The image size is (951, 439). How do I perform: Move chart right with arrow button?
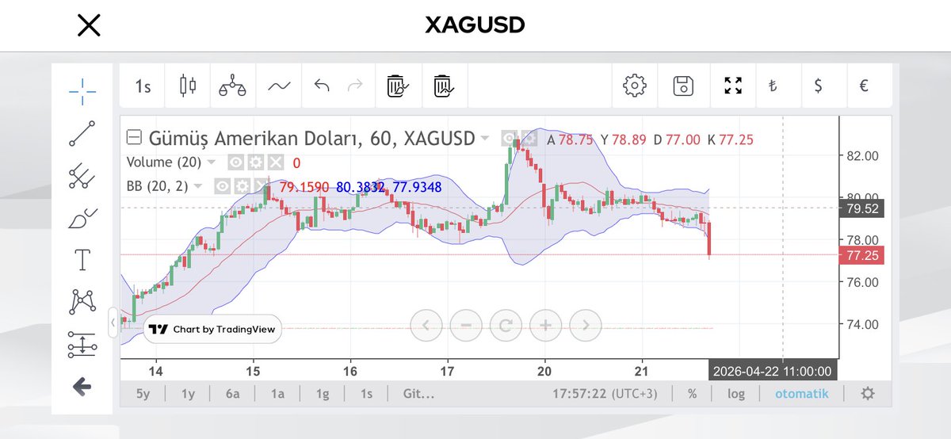click(585, 324)
